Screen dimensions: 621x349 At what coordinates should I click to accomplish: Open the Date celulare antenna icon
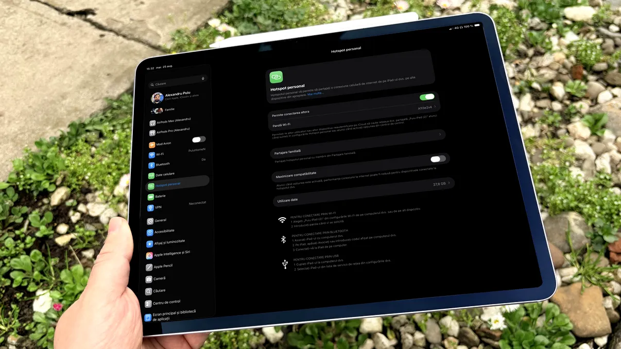(x=151, y=176)
